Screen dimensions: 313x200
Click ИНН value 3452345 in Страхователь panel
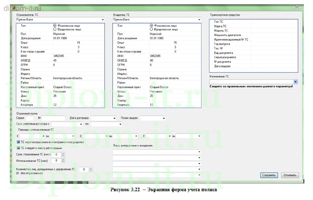[59, 56]
